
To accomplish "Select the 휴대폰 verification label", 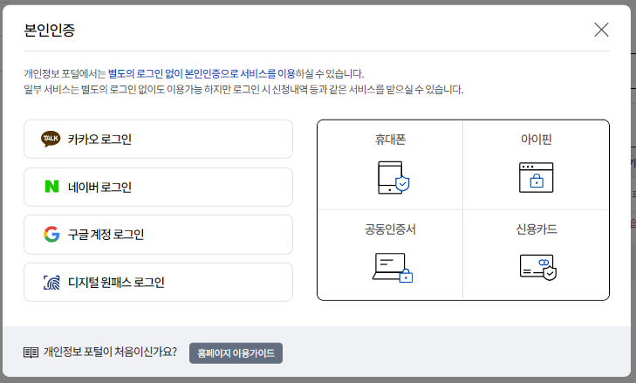I will [x=390, y=140].
